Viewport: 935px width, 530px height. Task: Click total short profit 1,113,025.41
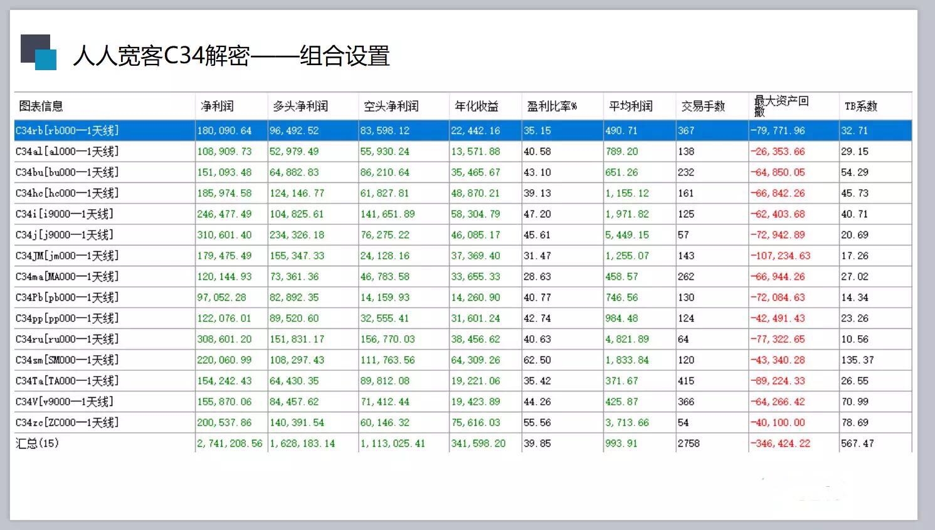393,444
